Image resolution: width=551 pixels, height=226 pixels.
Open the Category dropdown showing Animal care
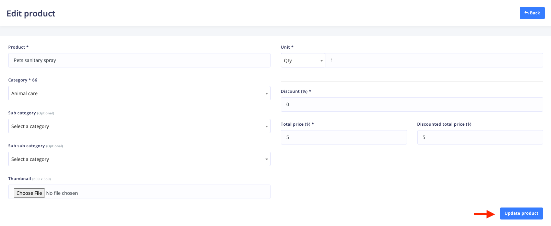tap(139, 93)
